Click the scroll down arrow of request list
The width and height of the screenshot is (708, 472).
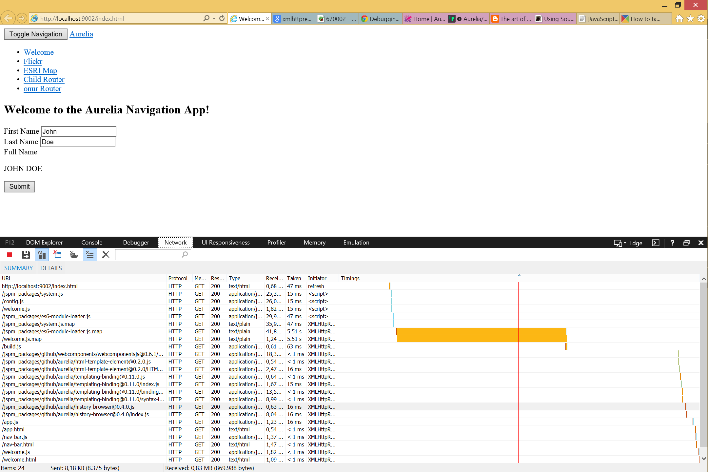click(704, 459)
